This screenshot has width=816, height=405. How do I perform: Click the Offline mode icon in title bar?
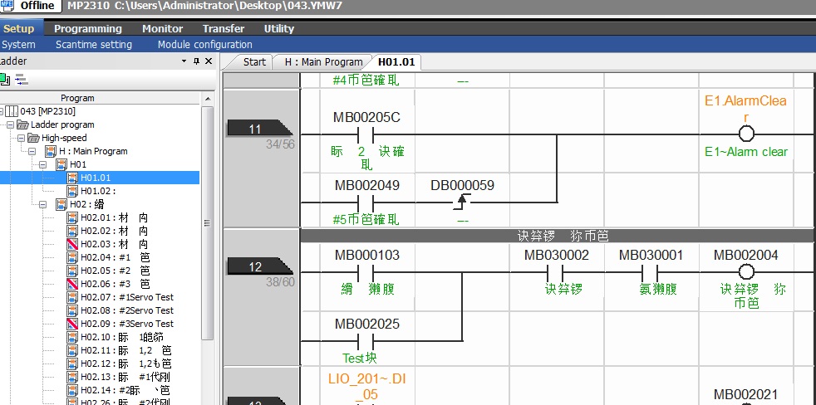click(x=7, y=6)
